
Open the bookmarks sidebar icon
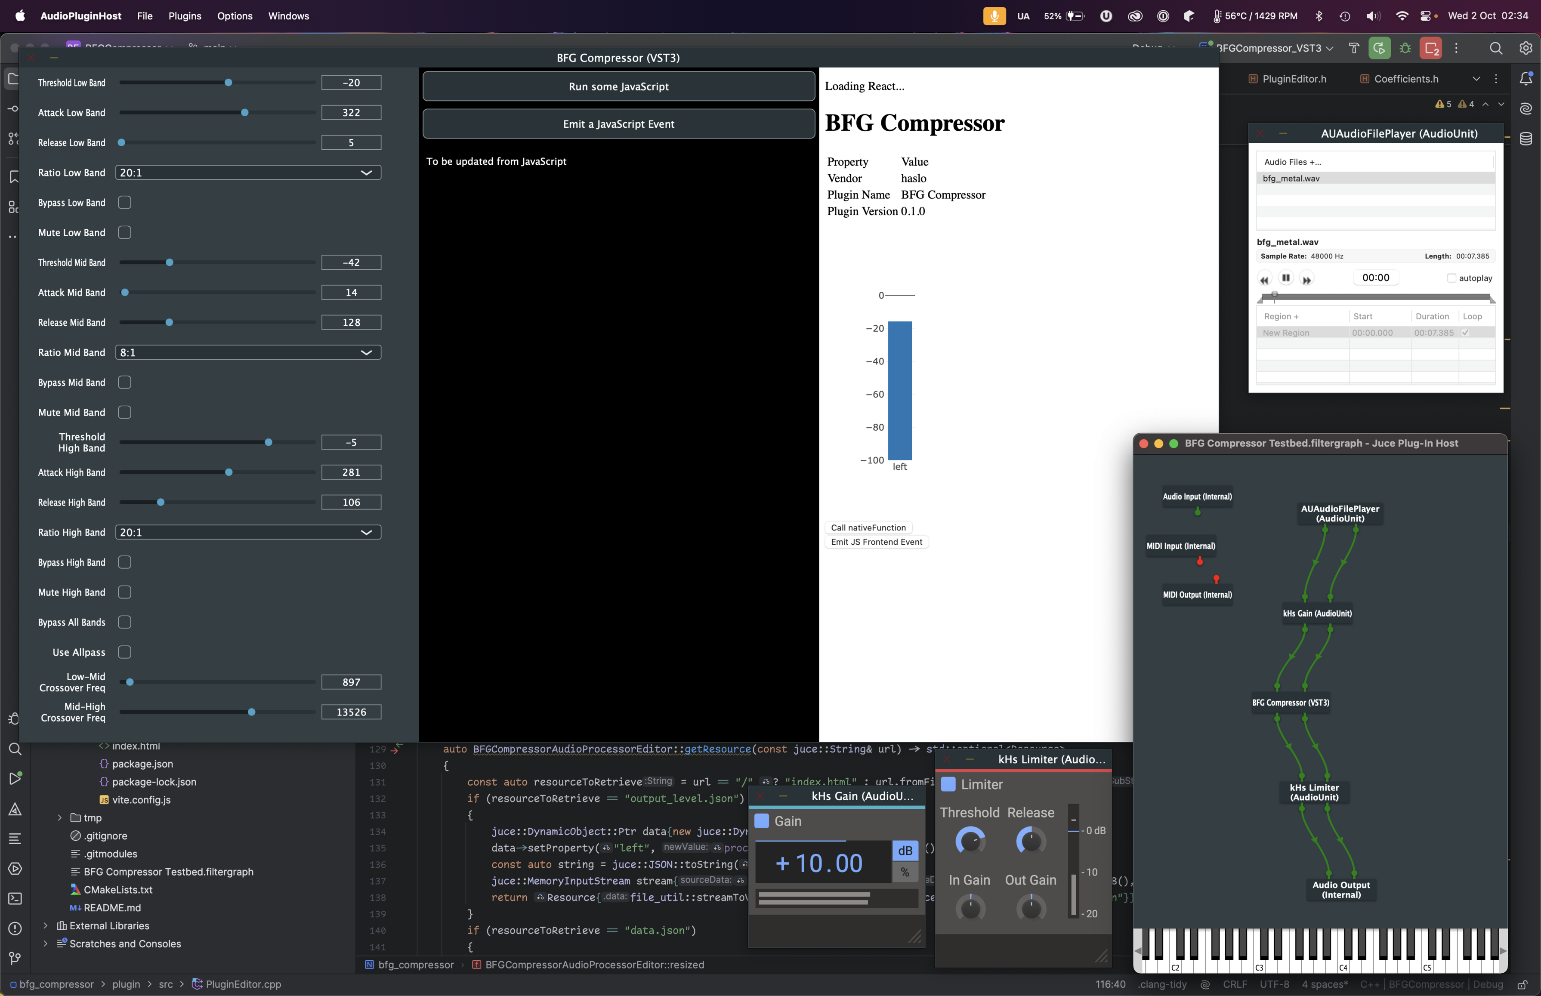coord(14,176)
